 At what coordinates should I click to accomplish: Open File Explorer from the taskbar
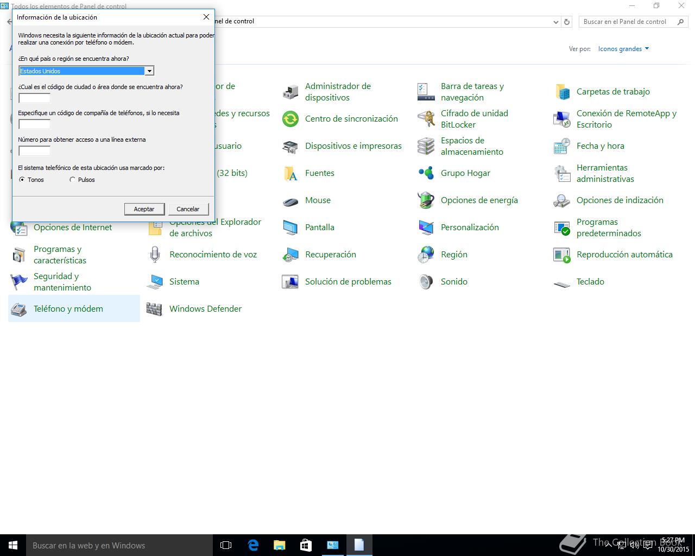click(279, 545)
